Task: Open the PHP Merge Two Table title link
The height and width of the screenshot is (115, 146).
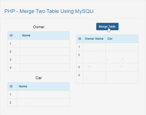Action: 49,11
